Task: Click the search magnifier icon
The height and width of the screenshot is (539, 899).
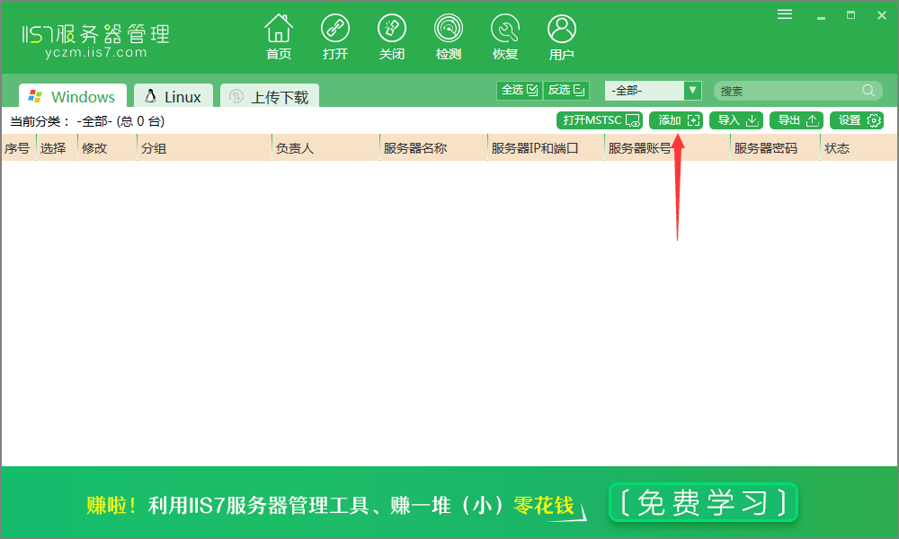Action: tap(868, 91)
